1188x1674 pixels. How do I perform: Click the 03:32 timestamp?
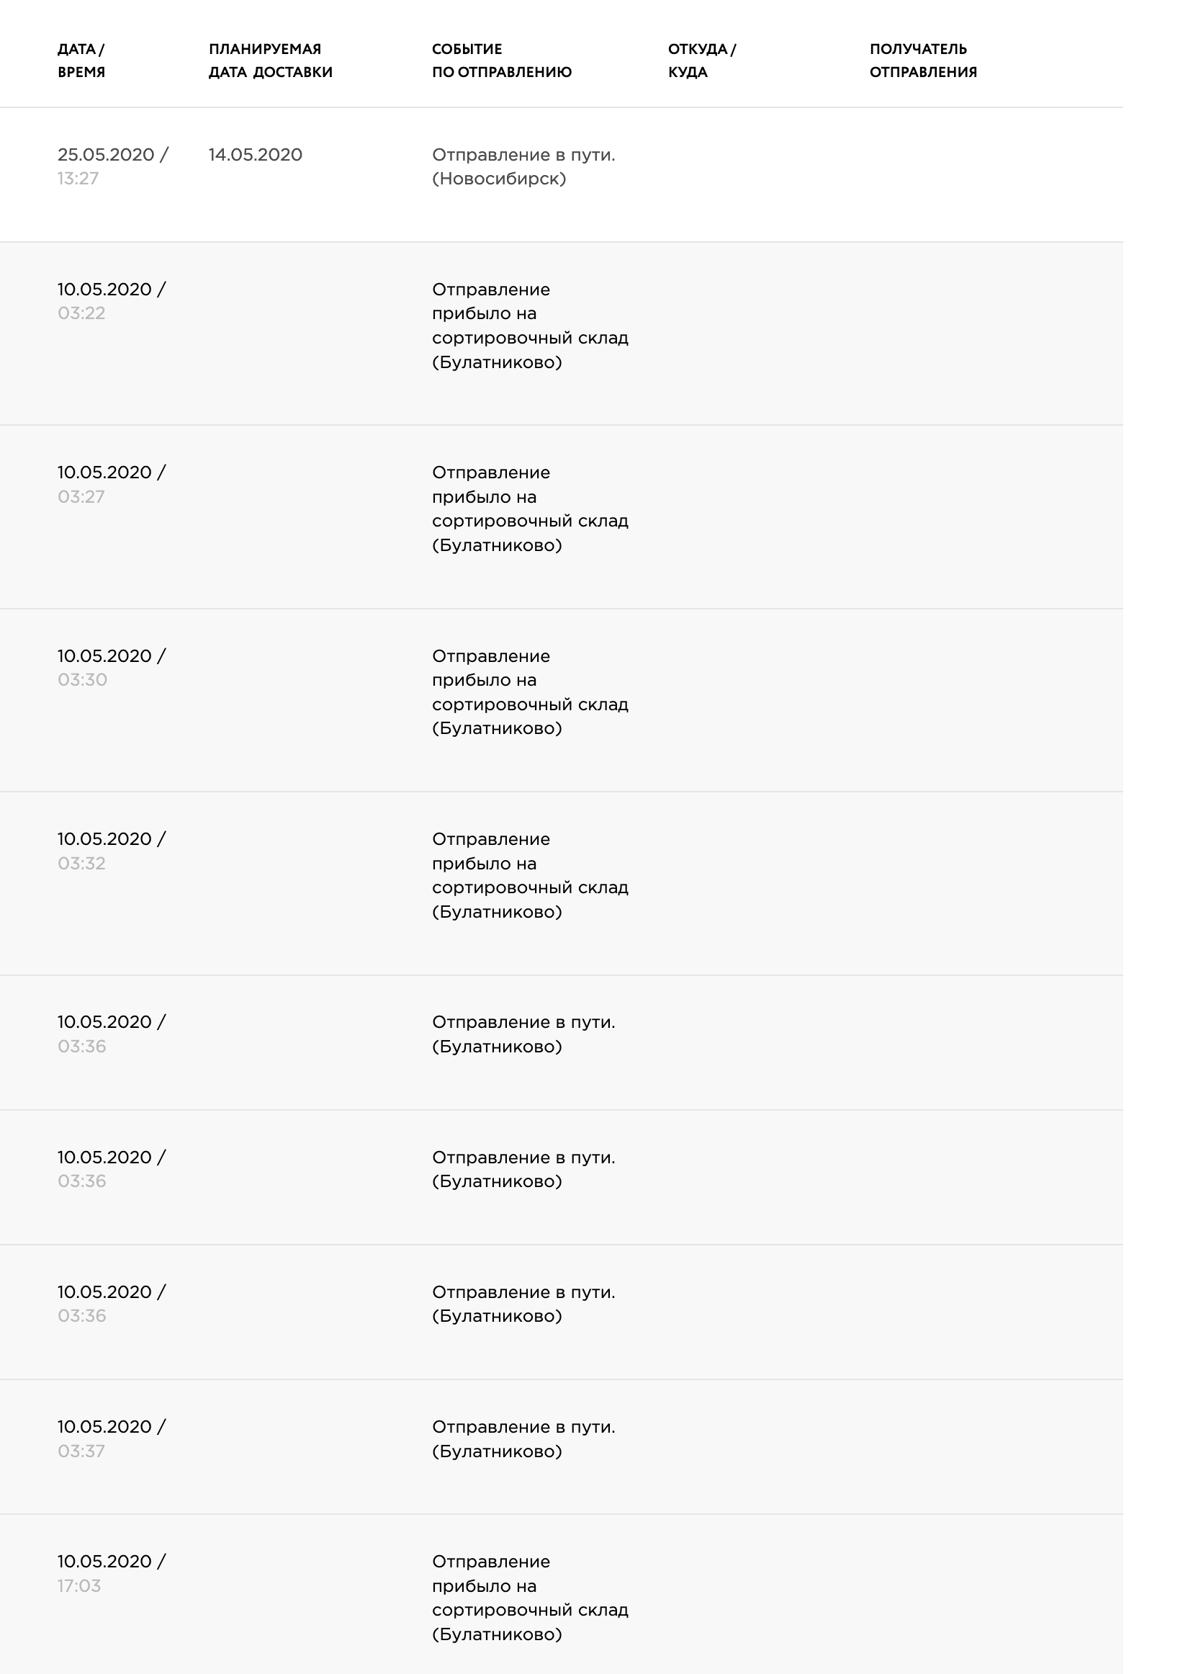point(82,864)
